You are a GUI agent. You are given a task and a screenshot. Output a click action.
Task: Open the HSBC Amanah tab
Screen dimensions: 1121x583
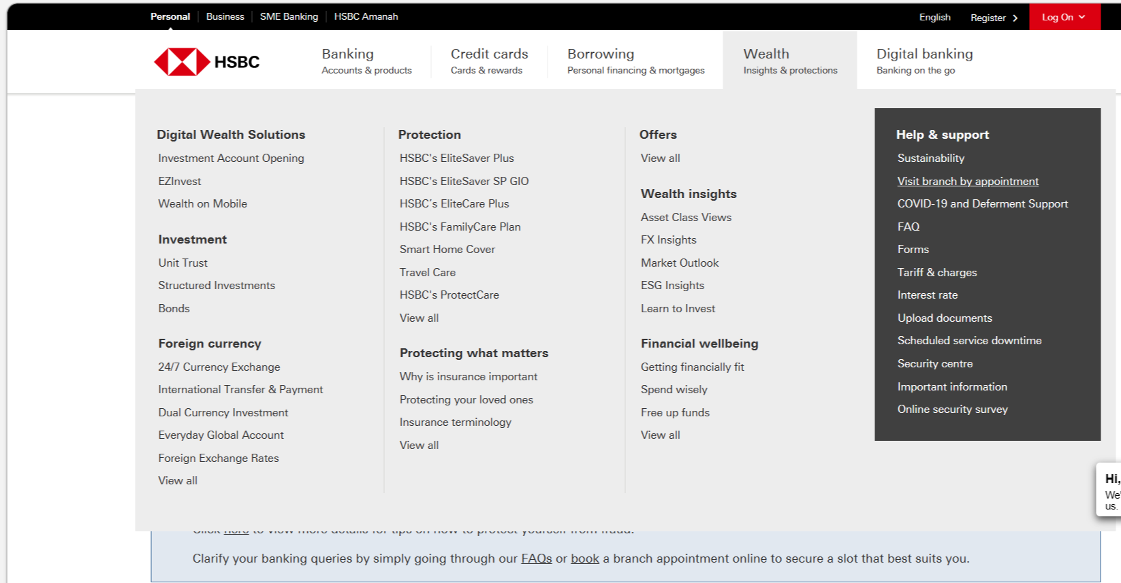click(366, 16)
